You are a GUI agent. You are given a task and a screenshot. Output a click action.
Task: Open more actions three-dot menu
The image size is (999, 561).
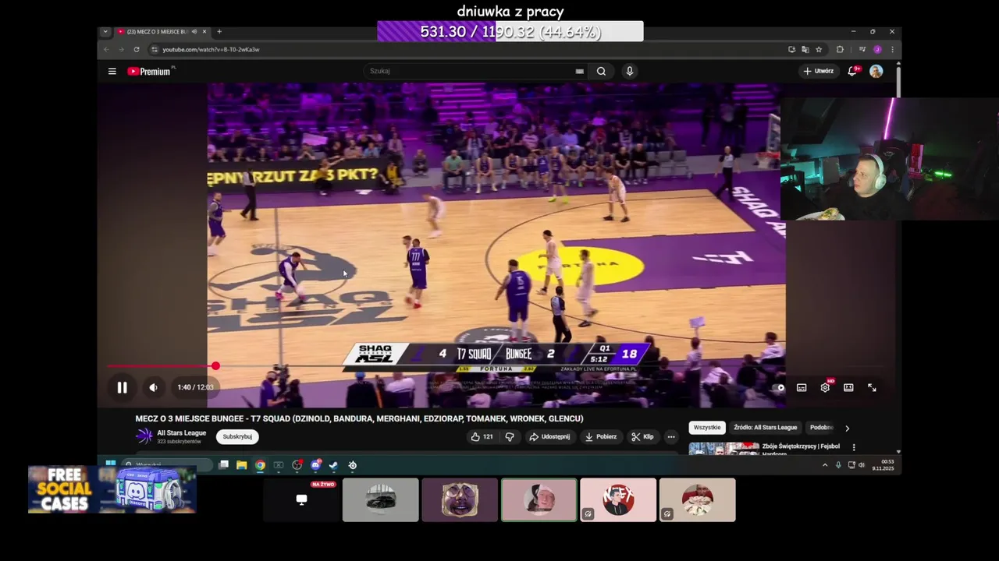[670, 436]
